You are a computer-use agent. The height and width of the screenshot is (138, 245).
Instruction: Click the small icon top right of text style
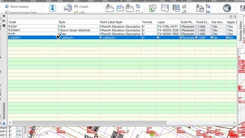(185, 7)
